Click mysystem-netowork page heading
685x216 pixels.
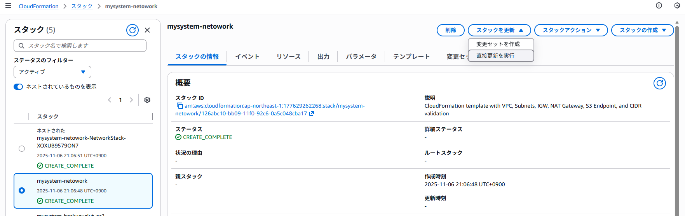(x=200, y=26)
